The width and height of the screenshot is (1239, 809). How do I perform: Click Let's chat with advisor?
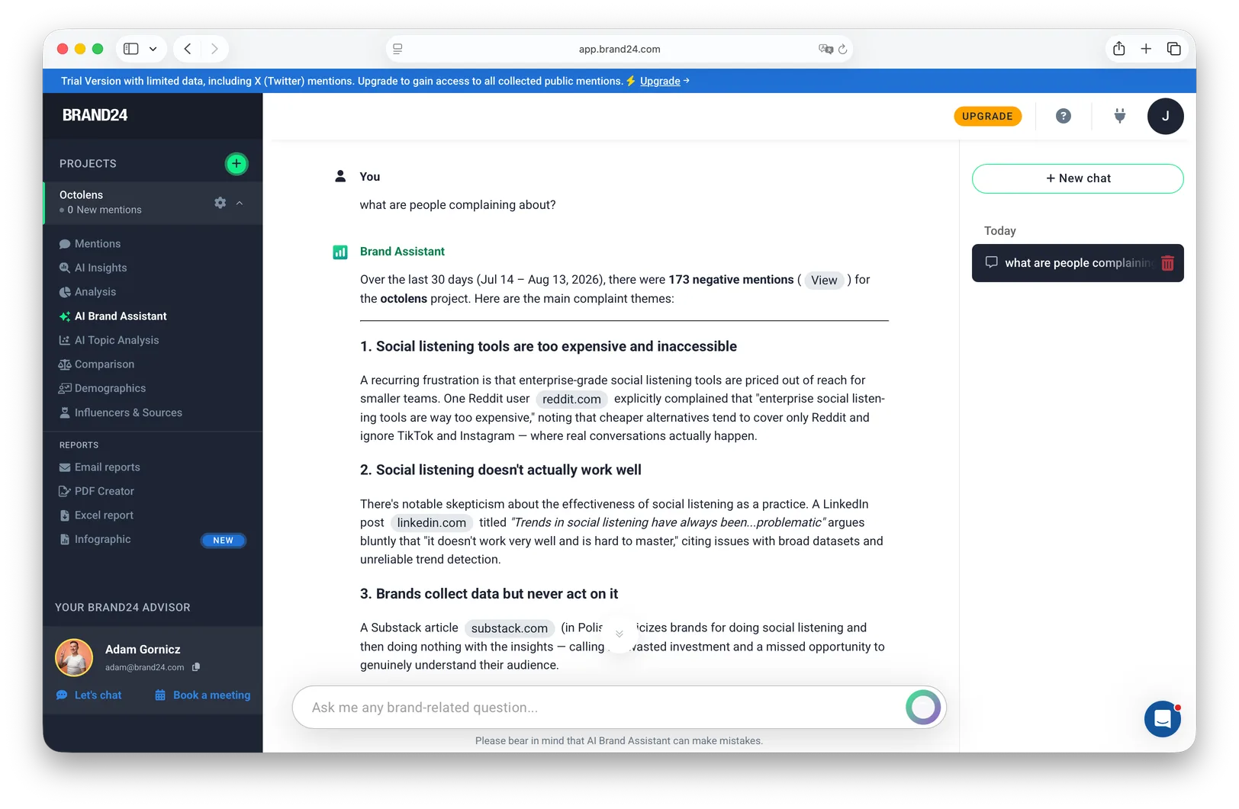[x=89, y=695]
